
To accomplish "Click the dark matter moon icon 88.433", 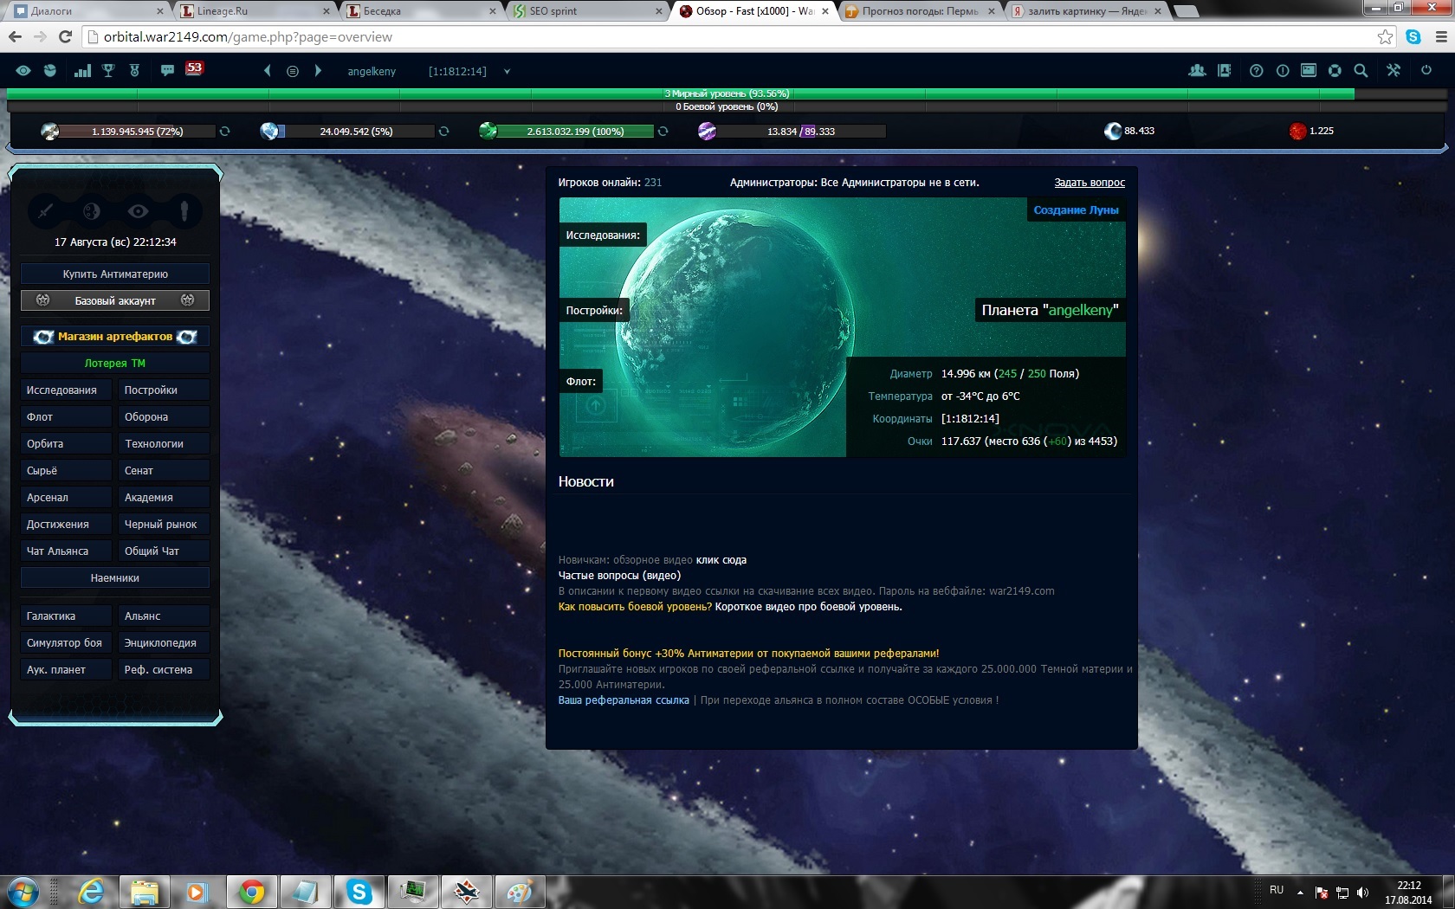I will pos(1113,131).
